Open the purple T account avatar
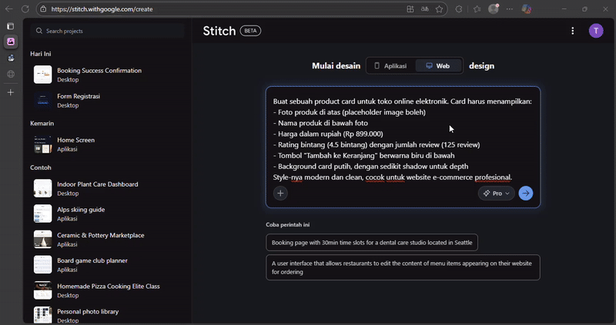The width and height of the screenshot is (616, 325). tap(596, 31)
